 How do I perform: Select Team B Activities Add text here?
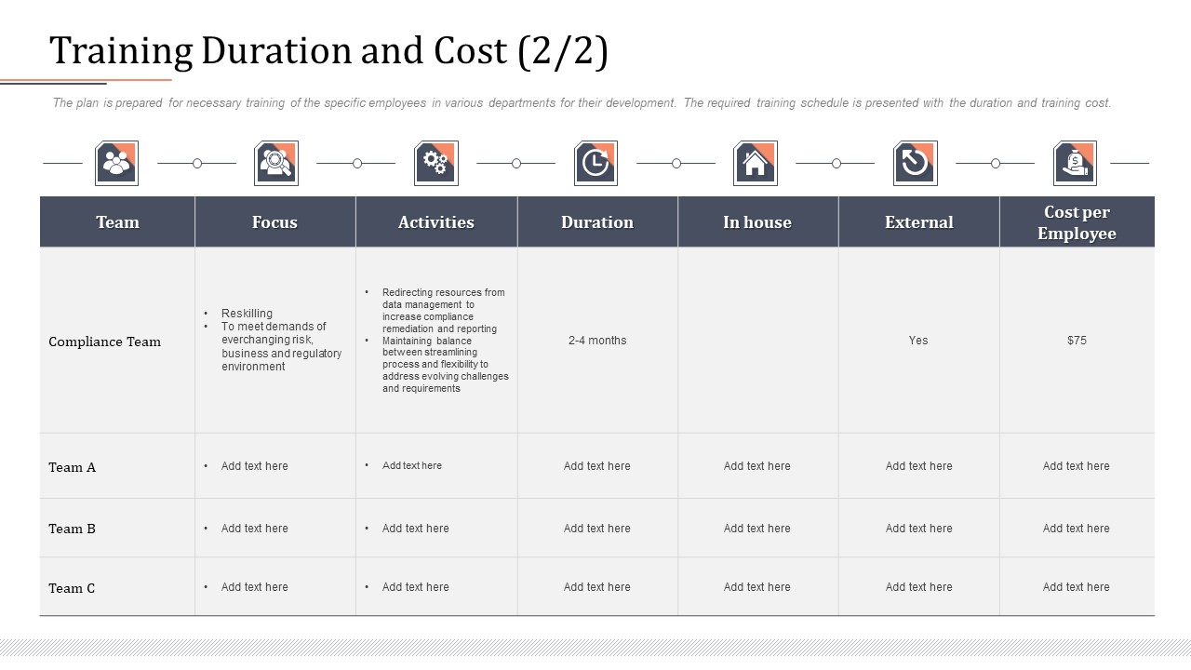click(x=416, y=529)
